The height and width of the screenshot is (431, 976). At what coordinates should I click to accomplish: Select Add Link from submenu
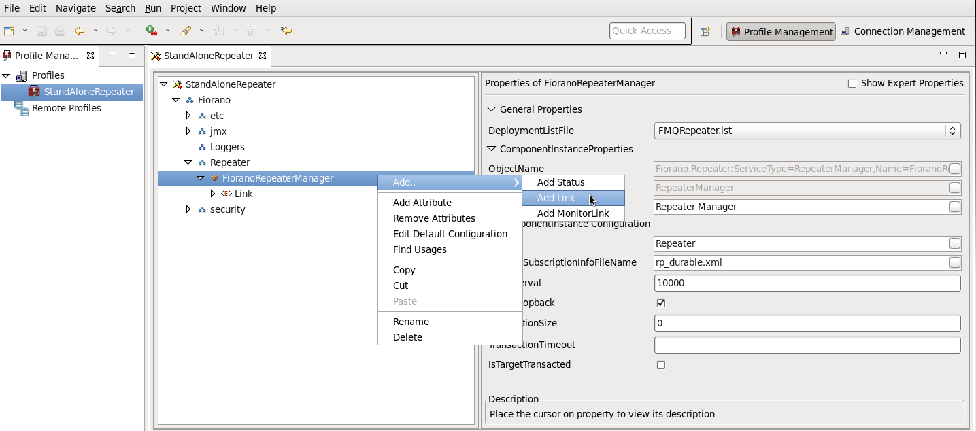point(556,198)
